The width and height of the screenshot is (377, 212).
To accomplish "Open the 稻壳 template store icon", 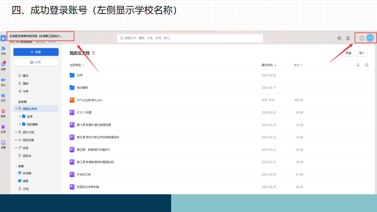I will tap(3, 113).
